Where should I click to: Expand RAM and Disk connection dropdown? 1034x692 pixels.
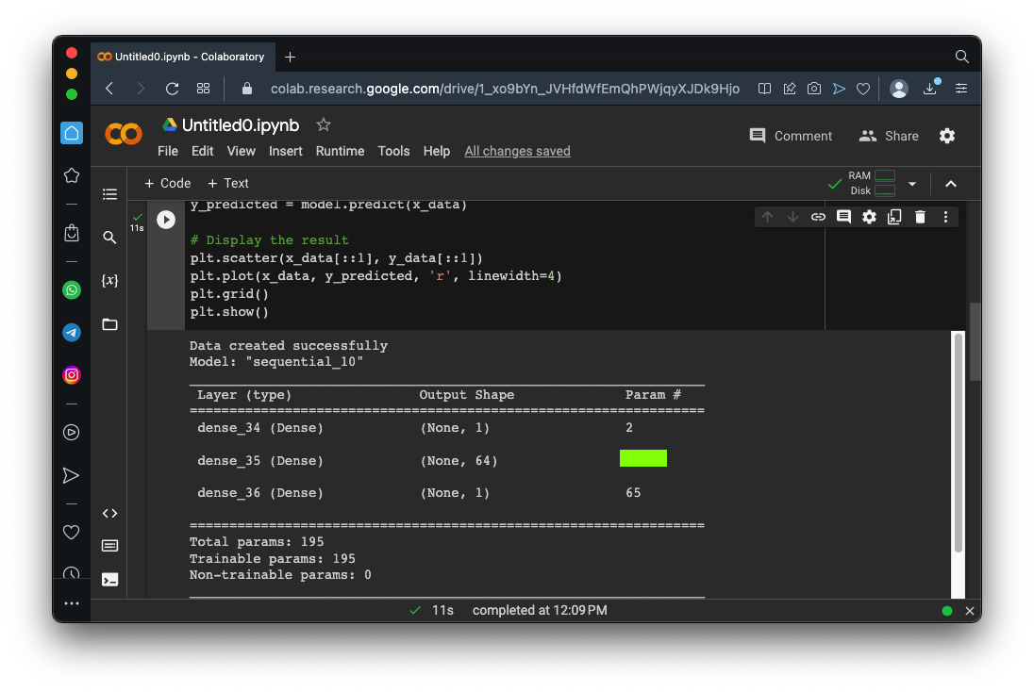(x=911, y=184)
